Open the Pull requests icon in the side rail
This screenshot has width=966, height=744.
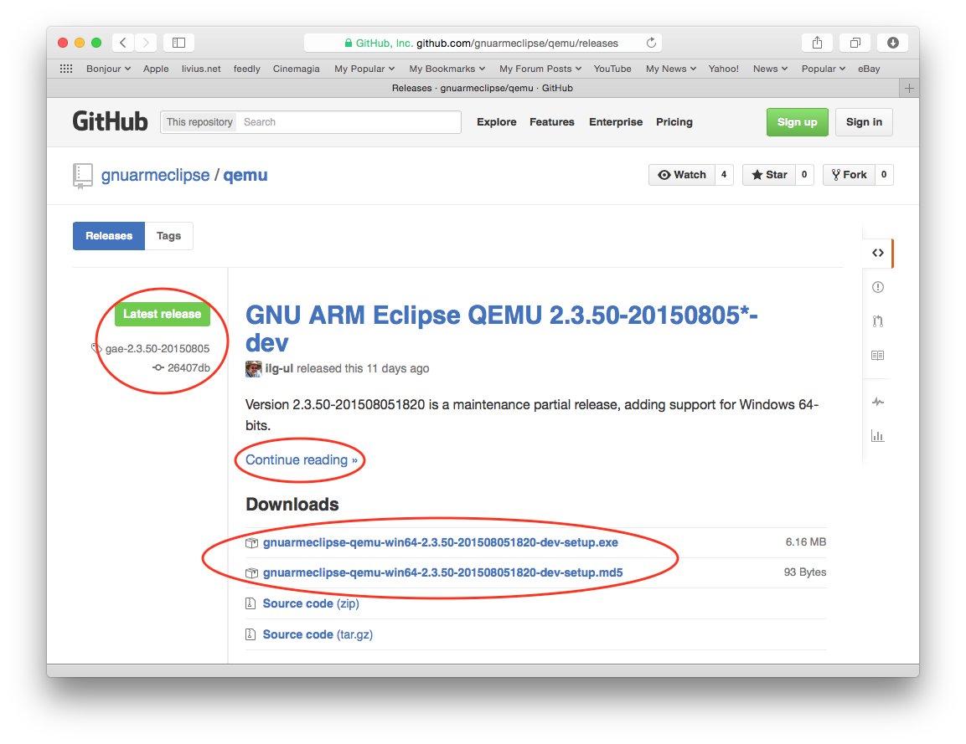tap(878, 321)
